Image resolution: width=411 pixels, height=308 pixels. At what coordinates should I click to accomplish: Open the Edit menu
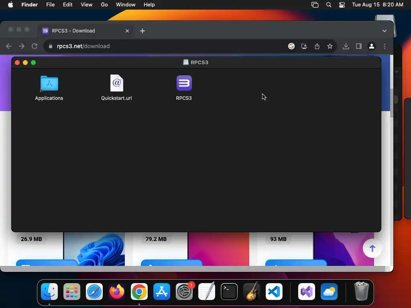click(67, 5)
